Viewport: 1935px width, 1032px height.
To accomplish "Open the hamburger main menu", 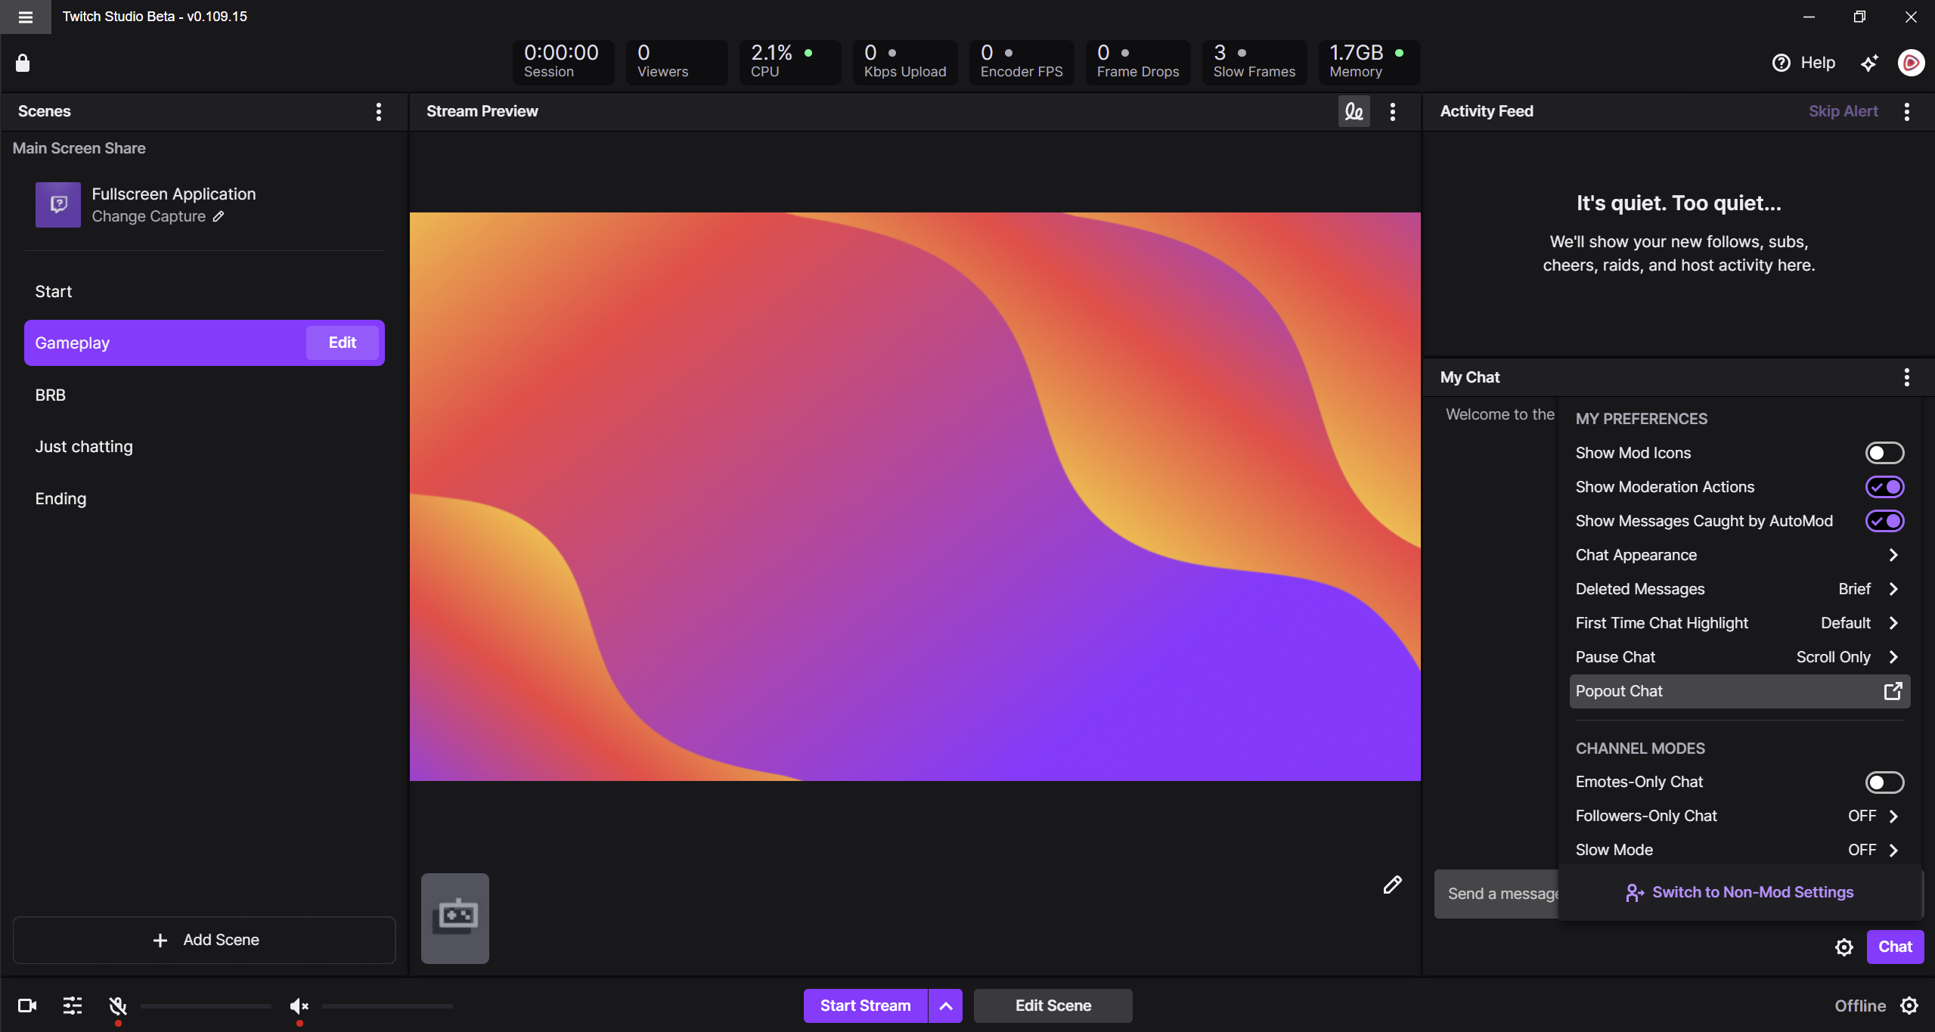I will click(25, 17).
